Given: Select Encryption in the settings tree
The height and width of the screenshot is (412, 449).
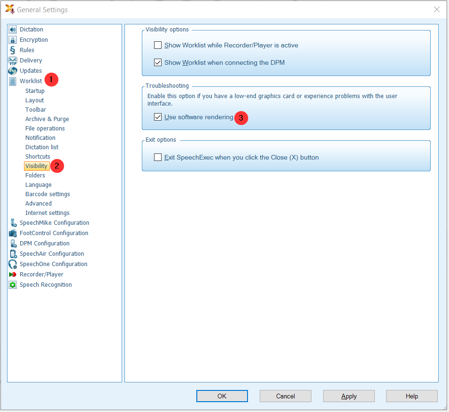Looking at the screenshot, I should pyautogui.click(x=34, y=40).
